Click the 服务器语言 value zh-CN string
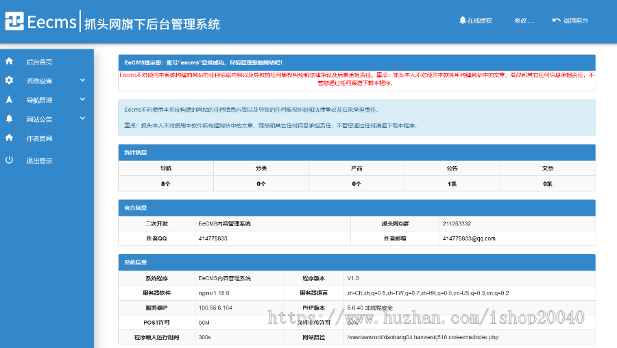Image resolution: width=617 pixels, height=348 pixels. coord(428,293)
